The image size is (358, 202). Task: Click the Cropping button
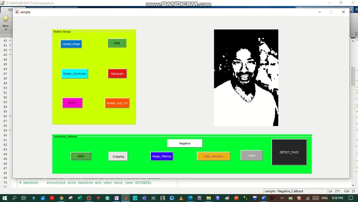tap(118, 156)
